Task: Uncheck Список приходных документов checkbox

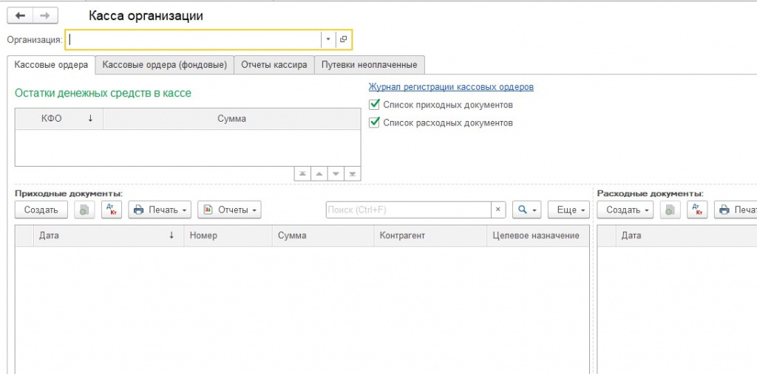Action: [x=373, y=105]
